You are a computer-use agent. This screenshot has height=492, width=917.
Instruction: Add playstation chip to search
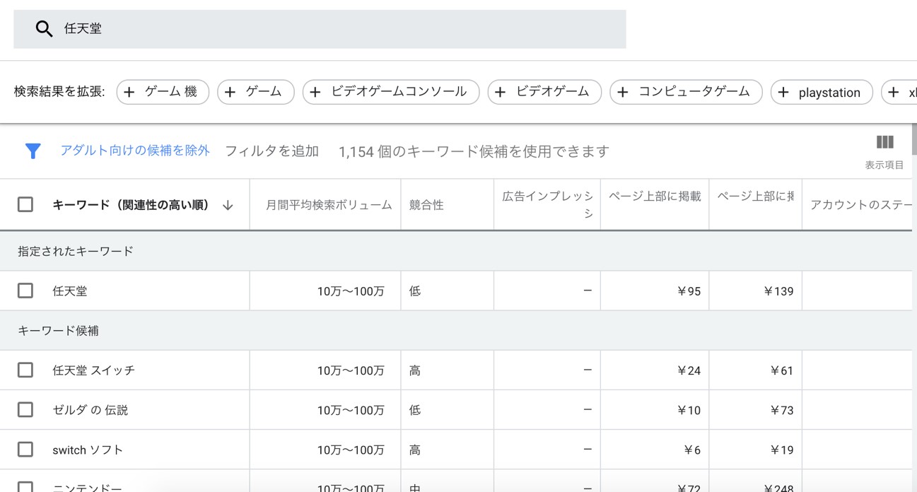point(822,92)
